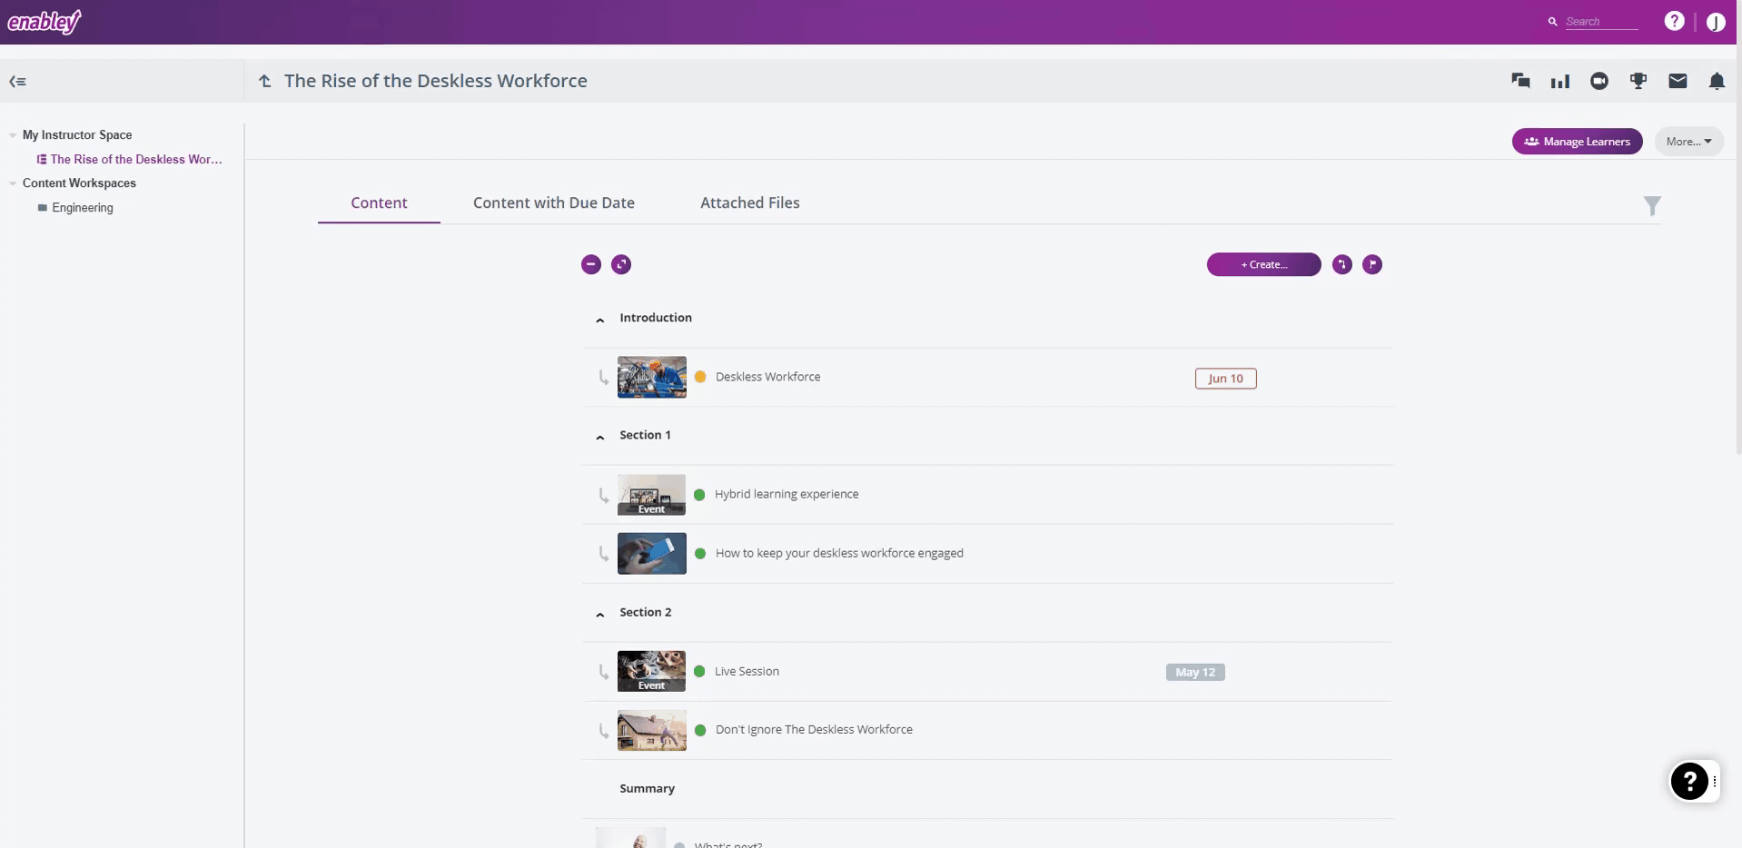
Task: Switch to Content with Due Date tab
Action: pyautogui.click(x=553, y=202)
